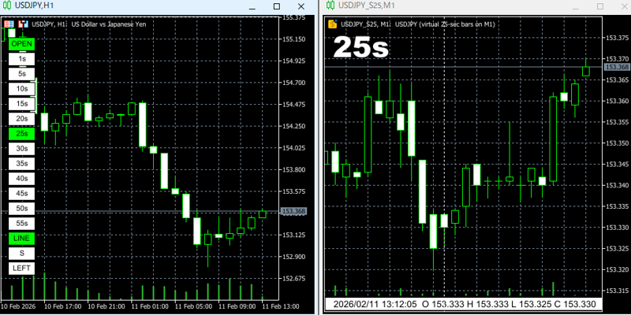Click the One Click Trading grid icon
631x315 pixels.
point(10,24)
